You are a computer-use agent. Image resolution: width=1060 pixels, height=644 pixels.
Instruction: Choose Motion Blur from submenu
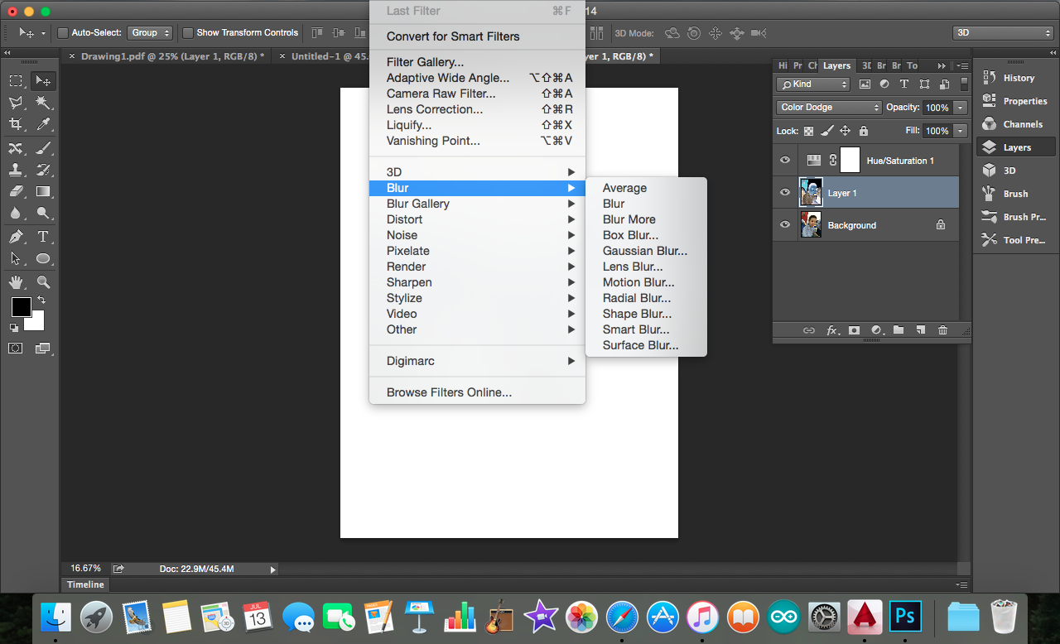tap(638, 282)
